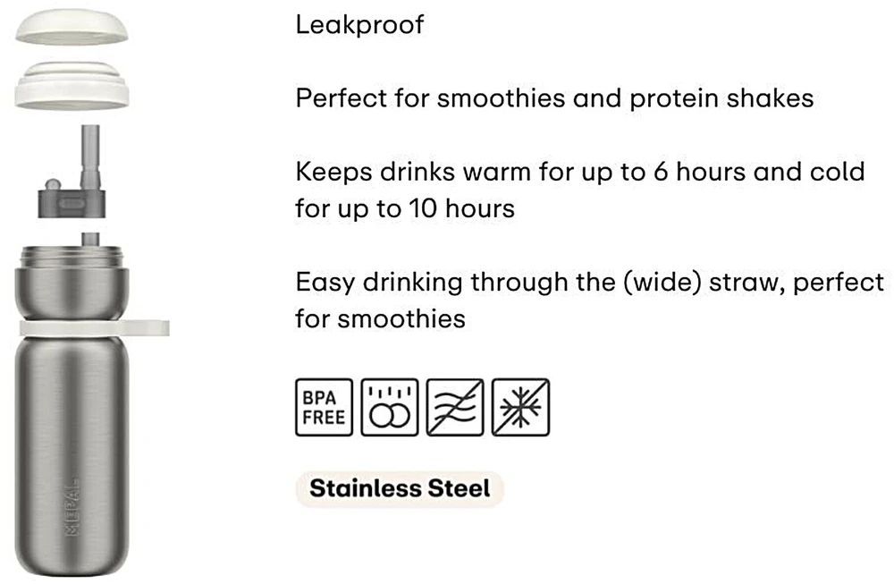Select the white screw ring lid part
This screenshot has height=584, width=894.
(72, 86)
